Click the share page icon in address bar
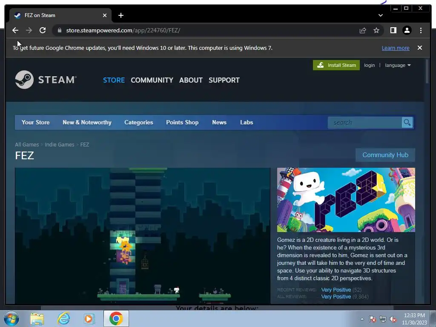 (363, 30)
